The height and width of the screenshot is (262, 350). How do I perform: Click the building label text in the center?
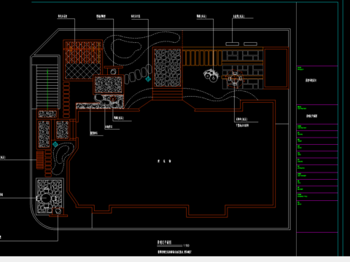164,161
